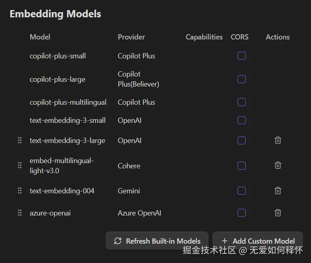This screenshot has width=311, height=263.
Task: Click Add Custom Model button
Action: [x=258, y=241]
